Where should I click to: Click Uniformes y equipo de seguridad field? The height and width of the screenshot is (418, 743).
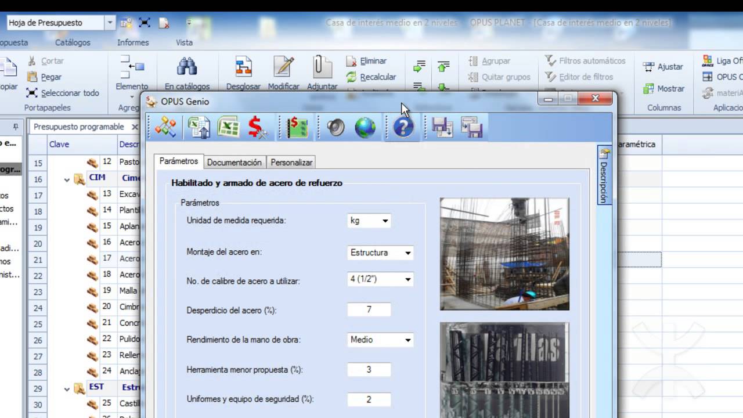coord(369,399)
